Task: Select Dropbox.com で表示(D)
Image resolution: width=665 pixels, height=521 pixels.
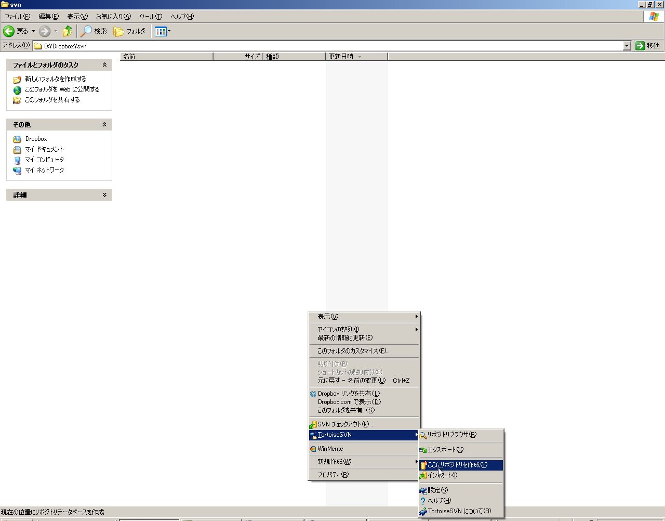Action: (x=364, y=402)
